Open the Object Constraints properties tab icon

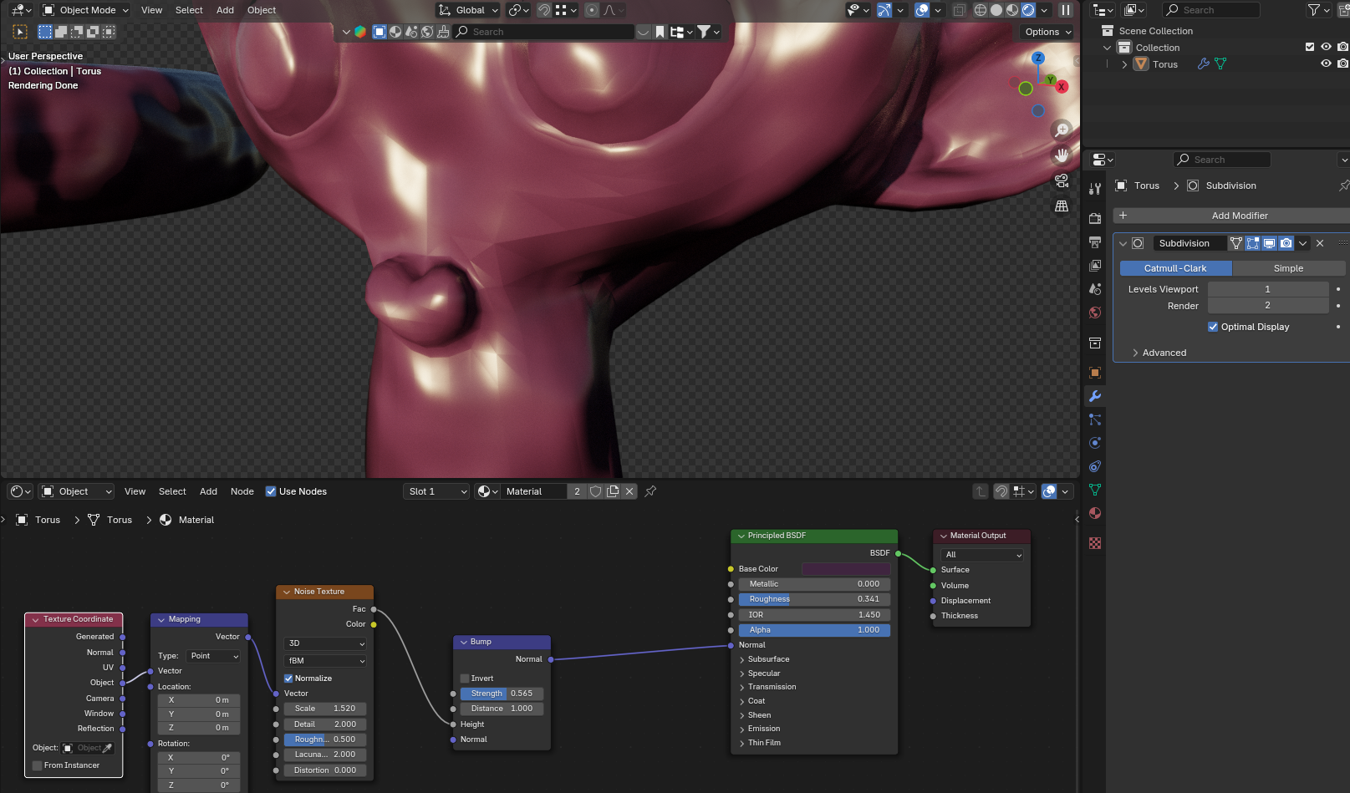tap(1095, 466)
